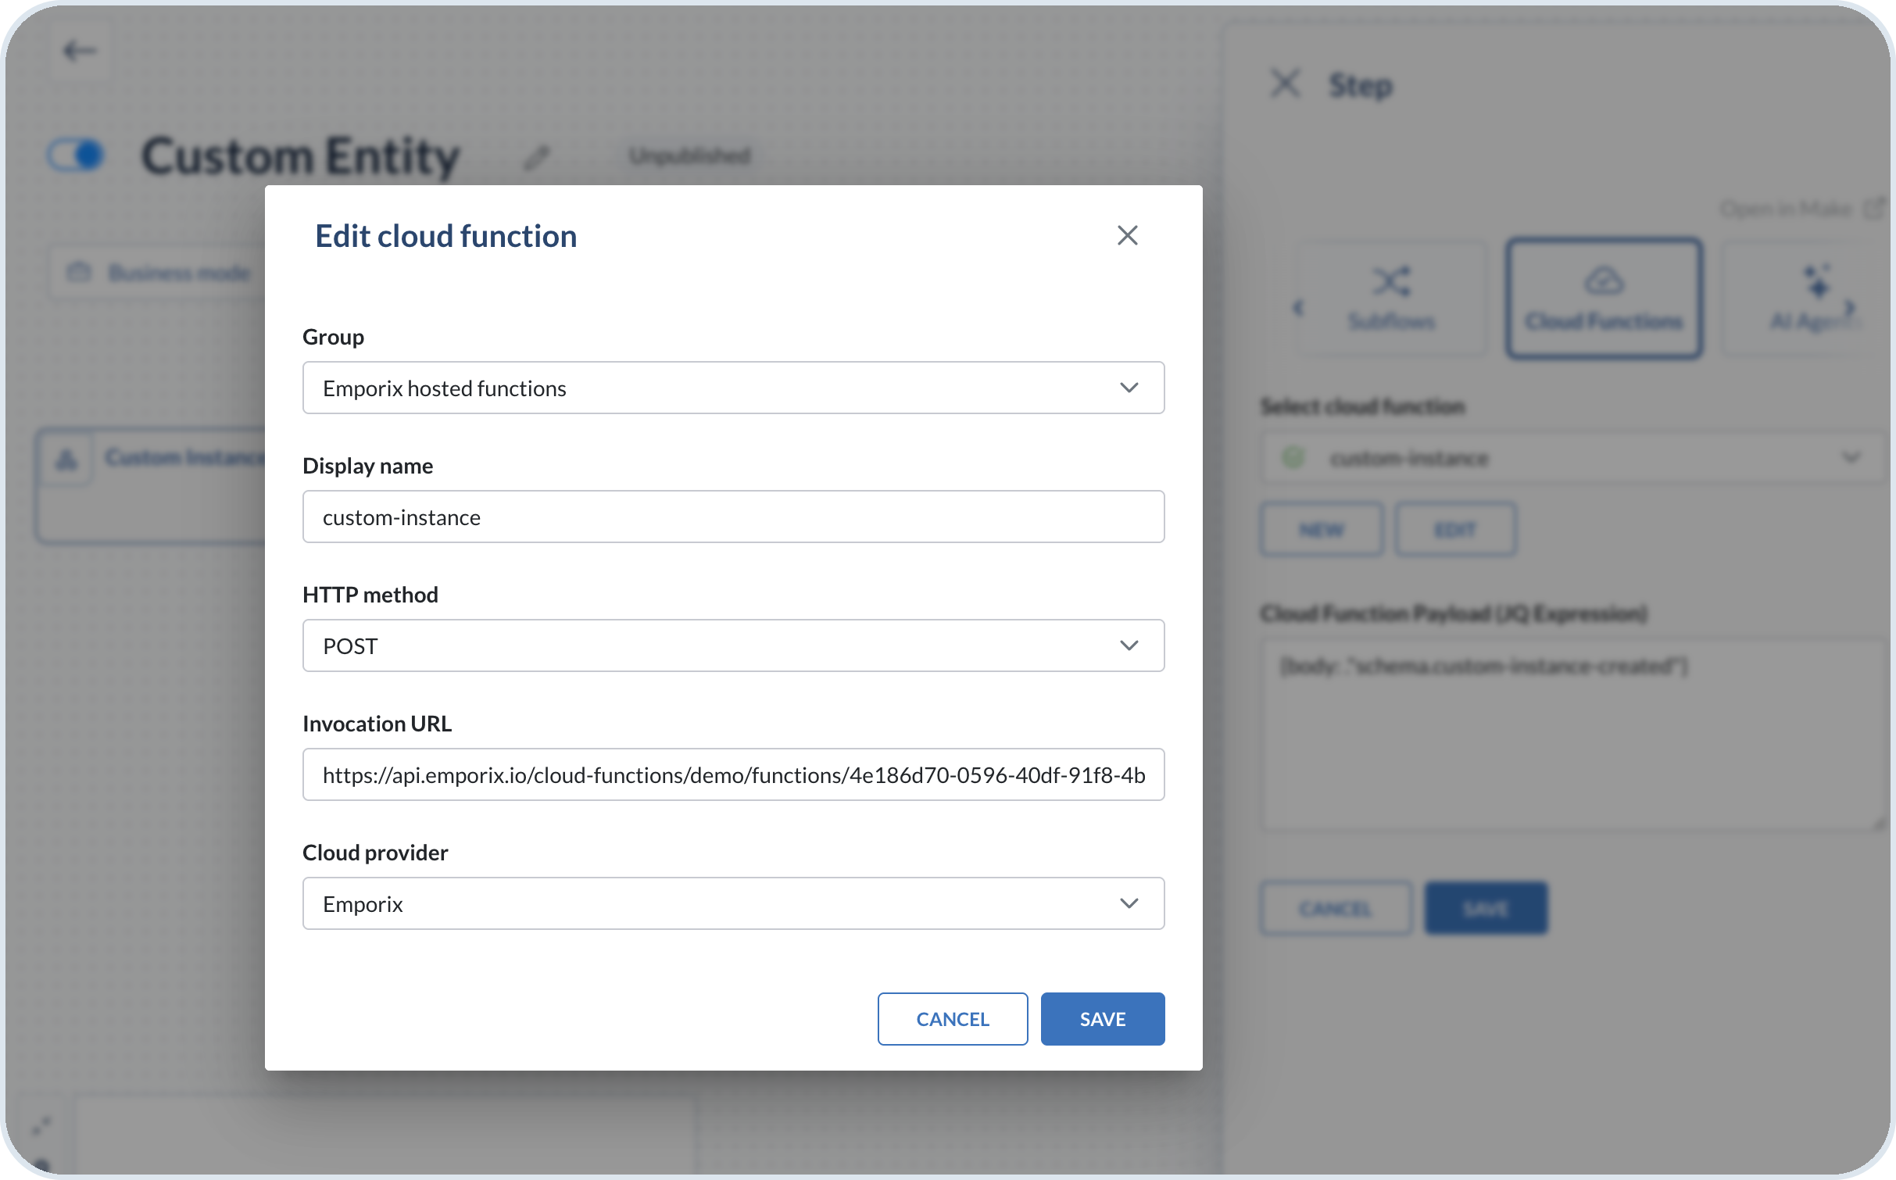1896x1180 pixels.
Task: Open the Group dropdown
Action: [733, 388]
